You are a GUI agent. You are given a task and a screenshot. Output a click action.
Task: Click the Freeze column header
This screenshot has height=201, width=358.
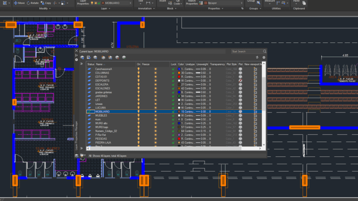156,64
